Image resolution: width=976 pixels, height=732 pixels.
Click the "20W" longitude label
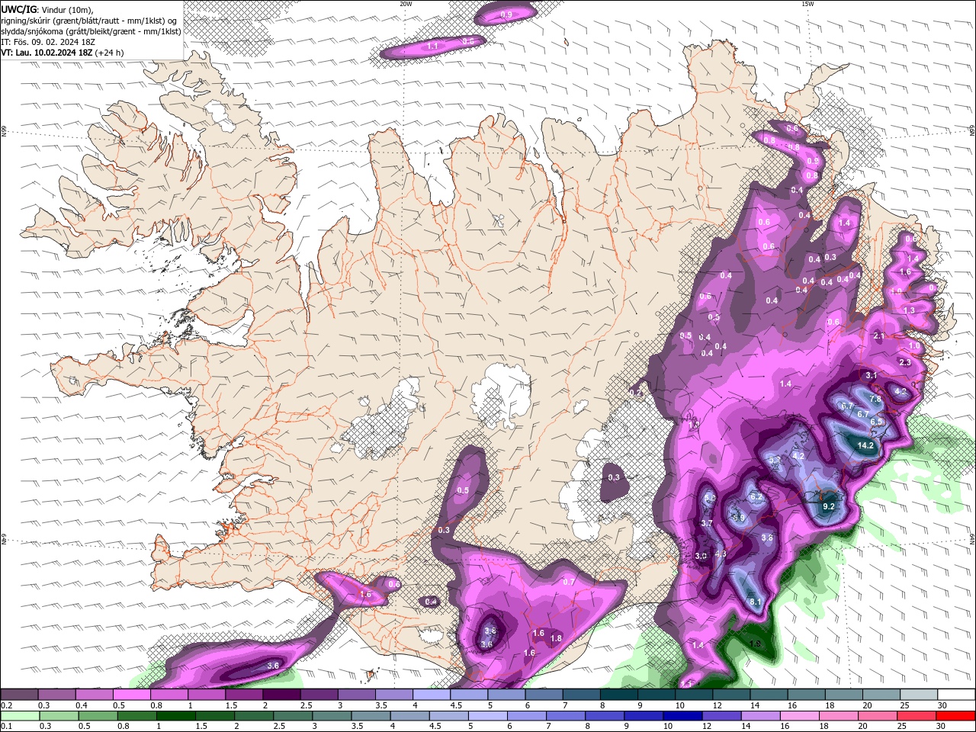coord(406,4)
